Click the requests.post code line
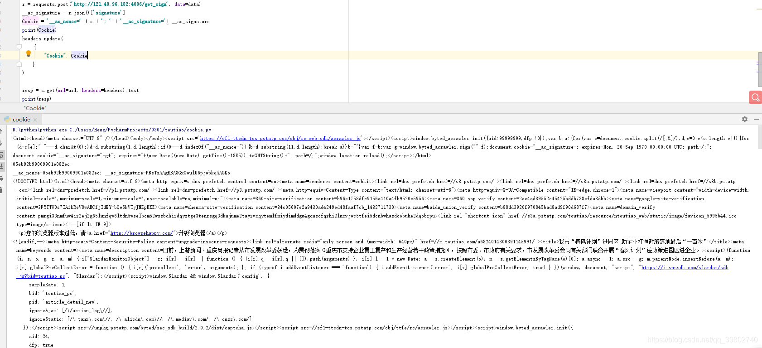The image size is (762, 348). coord(111,4)
